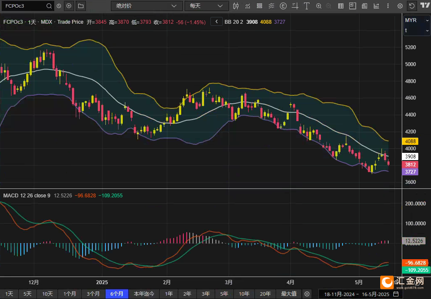The image size is (431, 299).
Task: Open time range settings gear near 最大值
Action: pyautogui.click(x=307, y=294)
